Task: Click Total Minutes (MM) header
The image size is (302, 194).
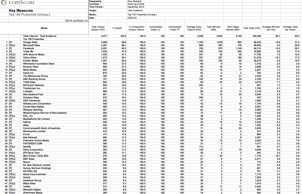Action: [x=213, y=28]
